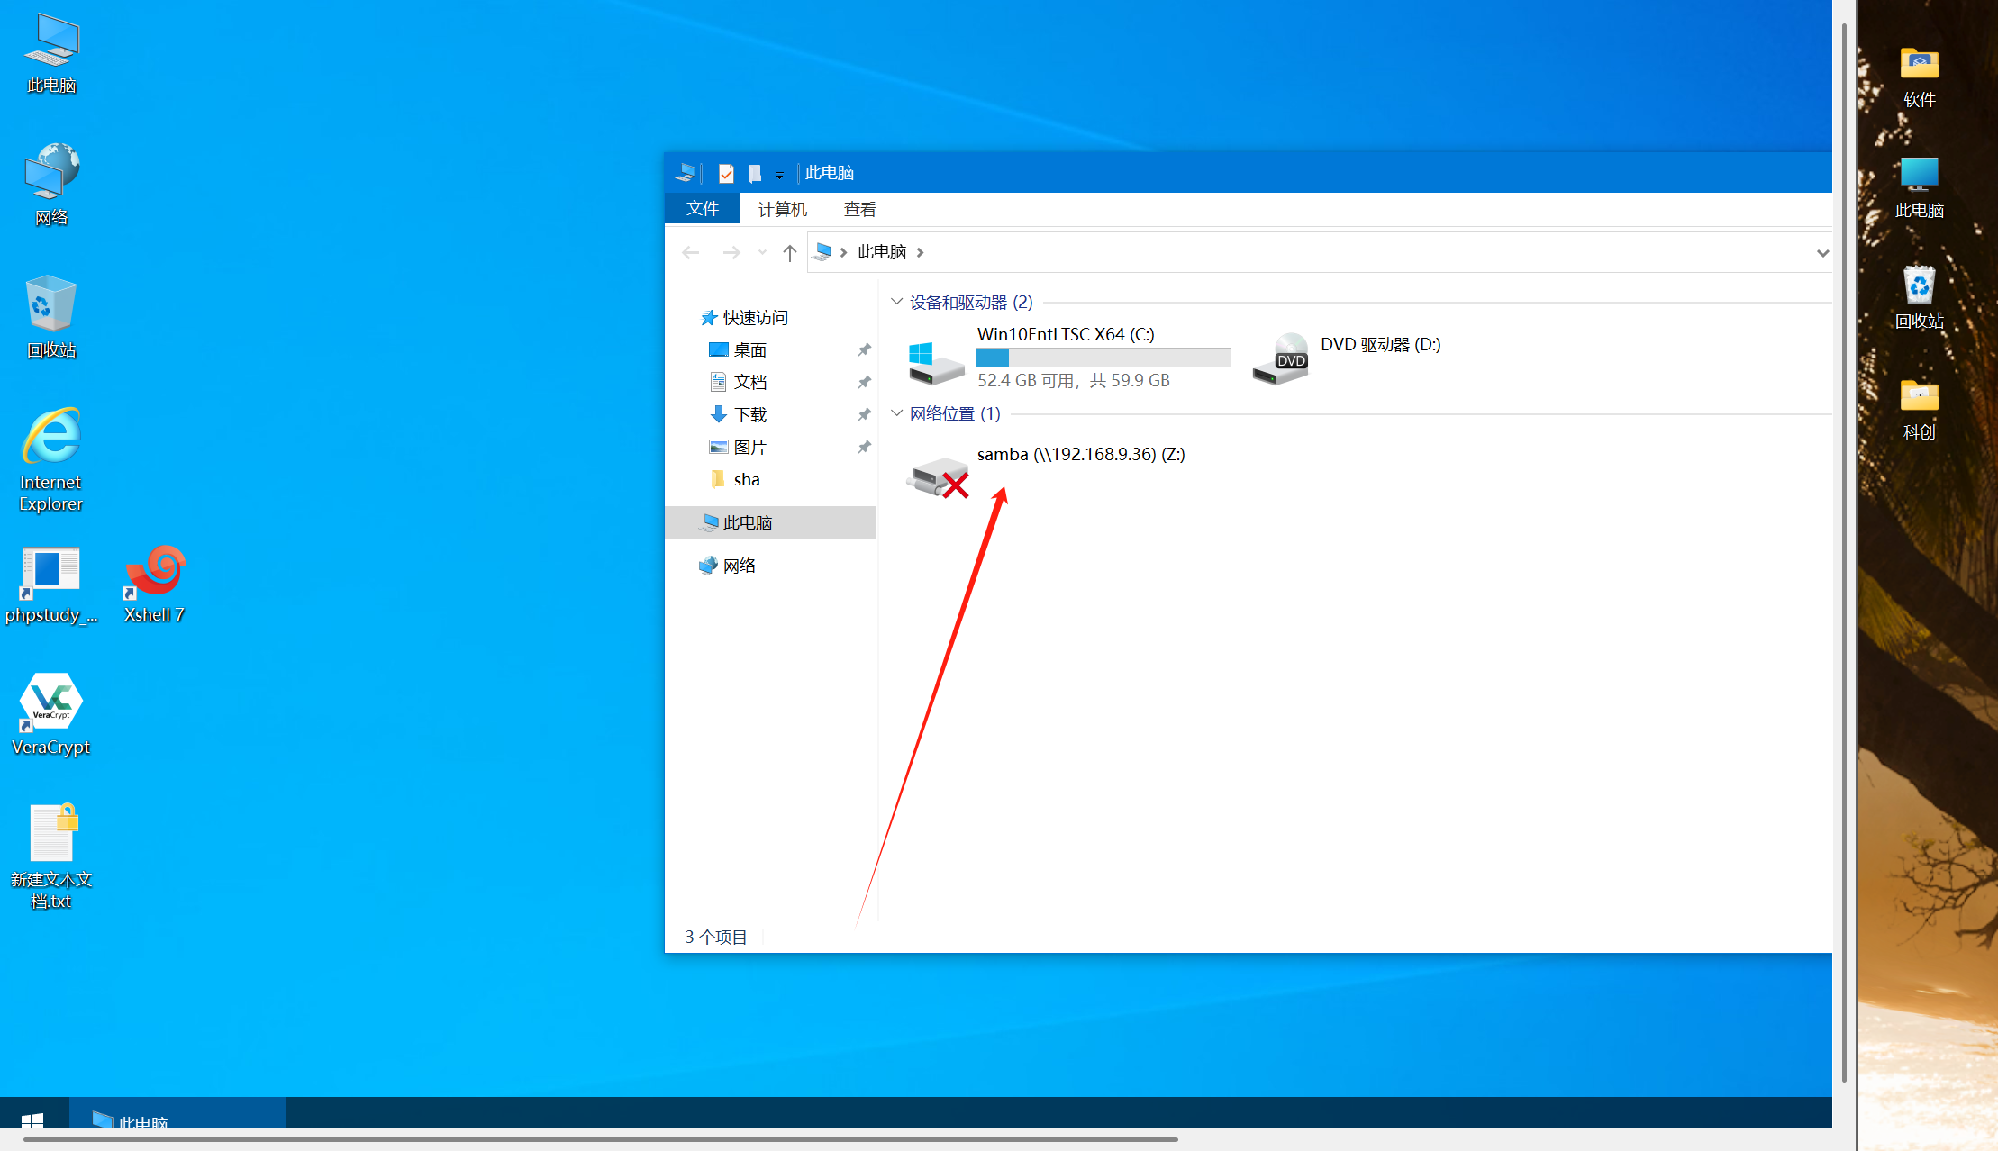Open the quick access toolbar customize dropdown
Image resolution: width=1998 pixels, height=1151 pixels.
click(779, 175)
